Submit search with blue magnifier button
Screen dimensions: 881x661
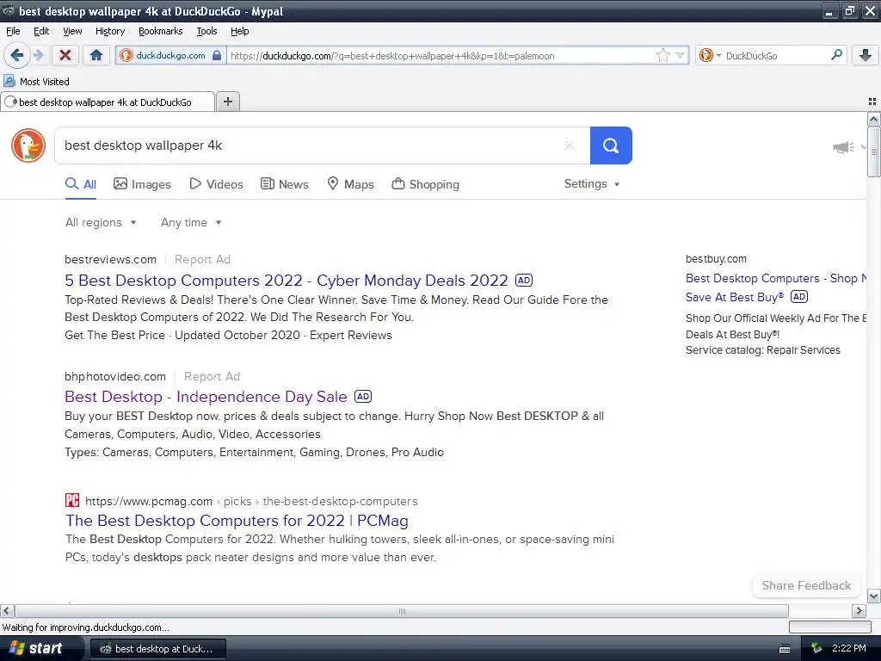611,145
